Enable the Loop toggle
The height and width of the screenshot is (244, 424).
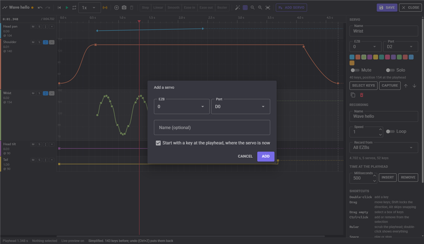pyautogui.click(x=390, y=131)
